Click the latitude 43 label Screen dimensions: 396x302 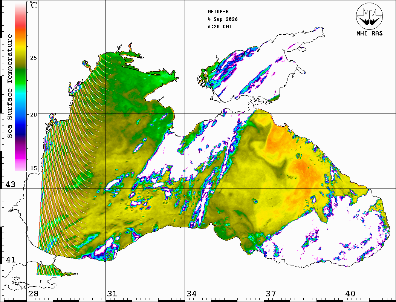click(x=11, y=184)
